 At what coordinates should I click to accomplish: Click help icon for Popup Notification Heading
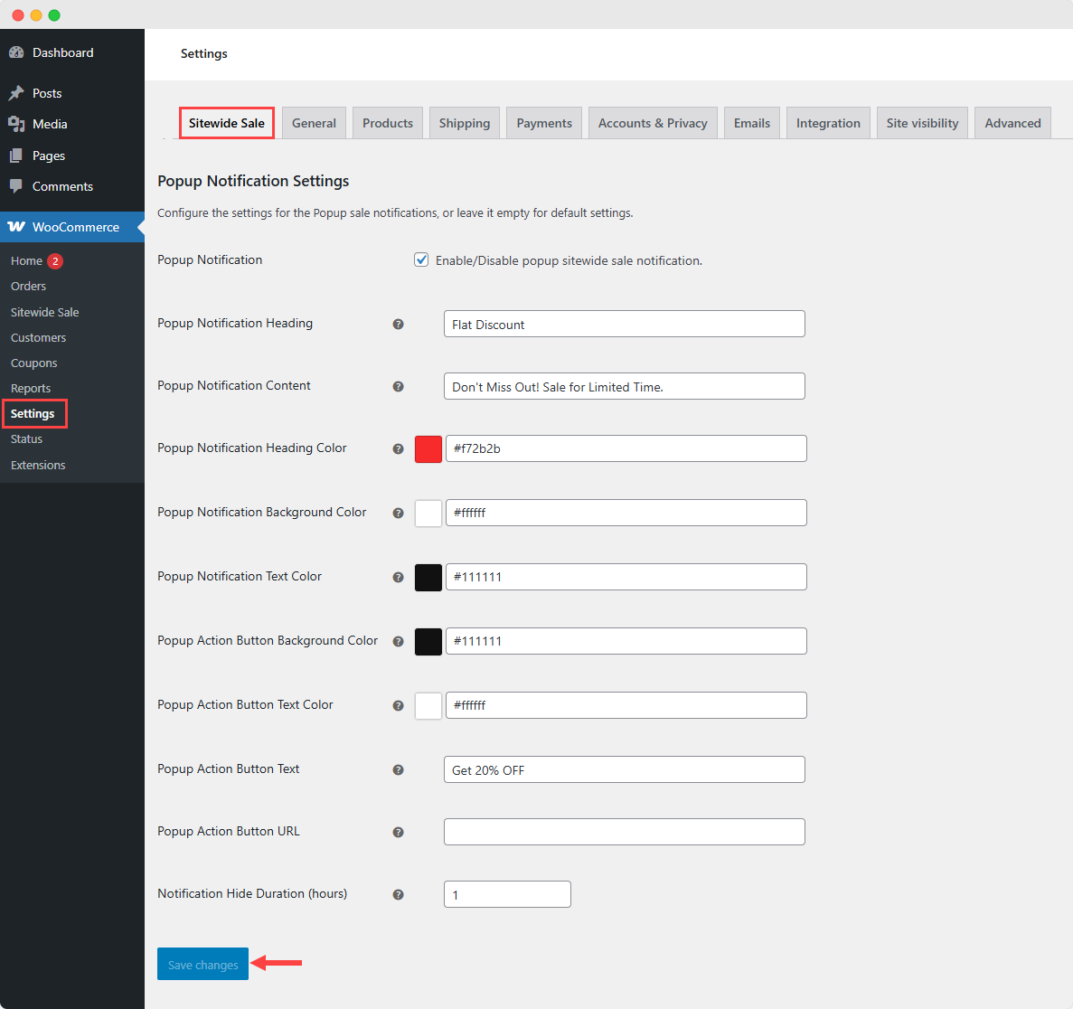tap(399, 325)
